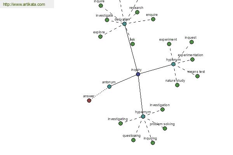Image resolution: width=233 pixels, height=155 pixels.
Task: Click the research word node
Action: [137, 12]
